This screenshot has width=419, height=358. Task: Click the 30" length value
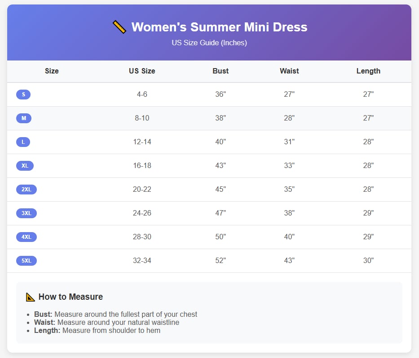tap(368, 260)
